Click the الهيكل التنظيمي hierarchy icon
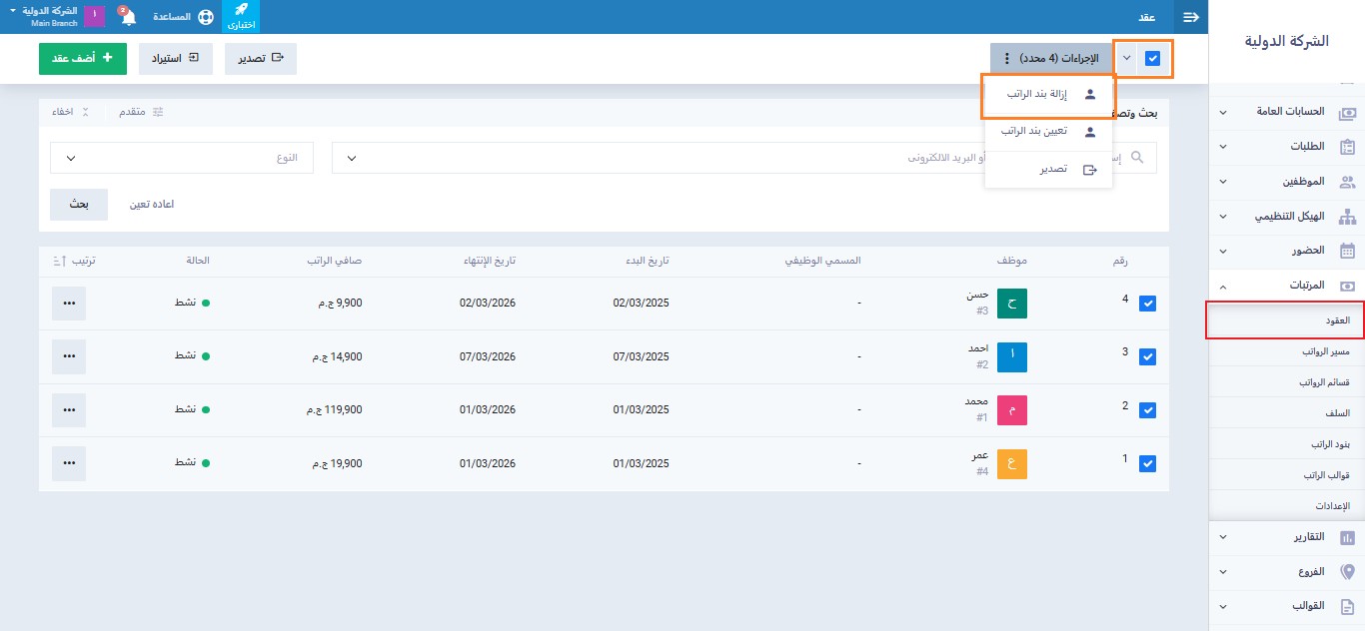The height and width of the screenshot is (631, 1365). point(1347,217)
